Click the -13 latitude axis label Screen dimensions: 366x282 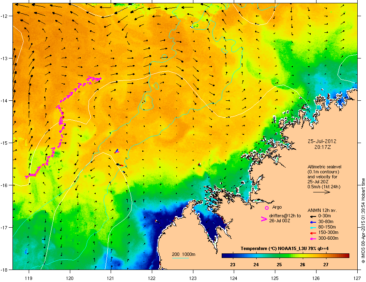tap(5, 58)
